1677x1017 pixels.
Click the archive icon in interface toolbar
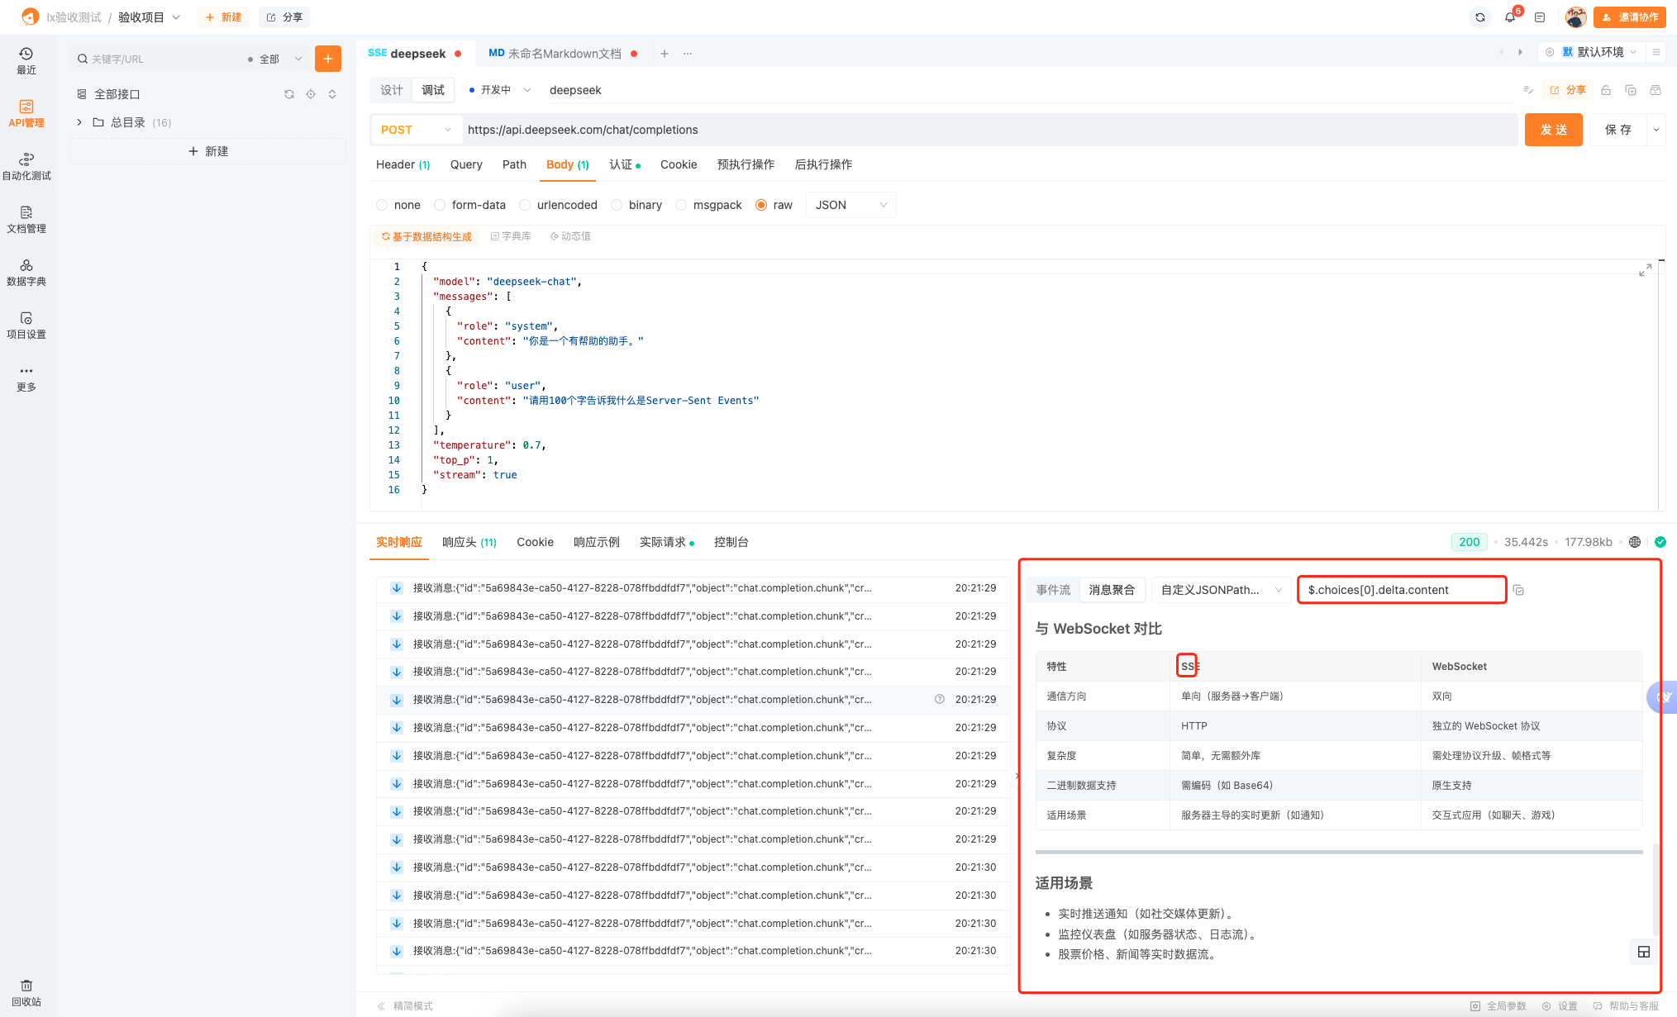point(1656,90)
